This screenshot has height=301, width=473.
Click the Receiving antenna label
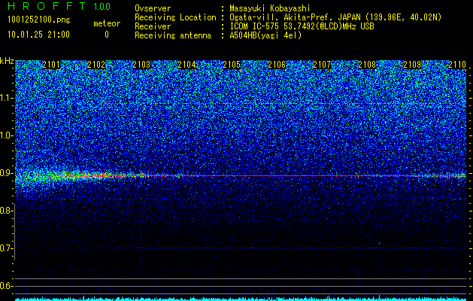173,35
